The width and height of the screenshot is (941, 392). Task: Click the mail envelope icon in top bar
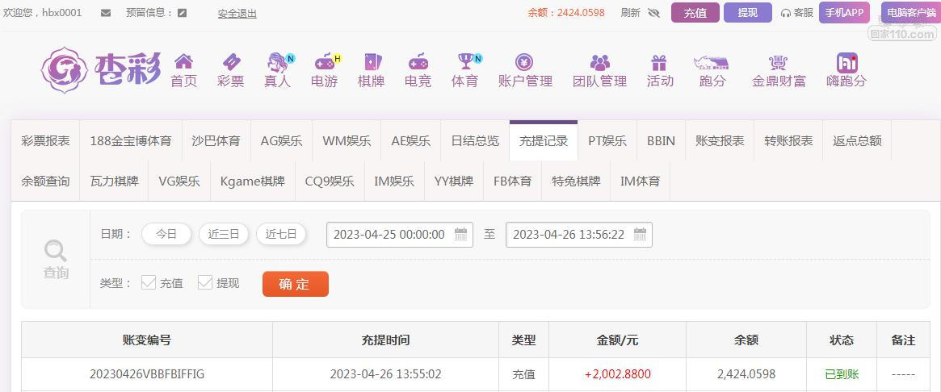tap(106, 13)
